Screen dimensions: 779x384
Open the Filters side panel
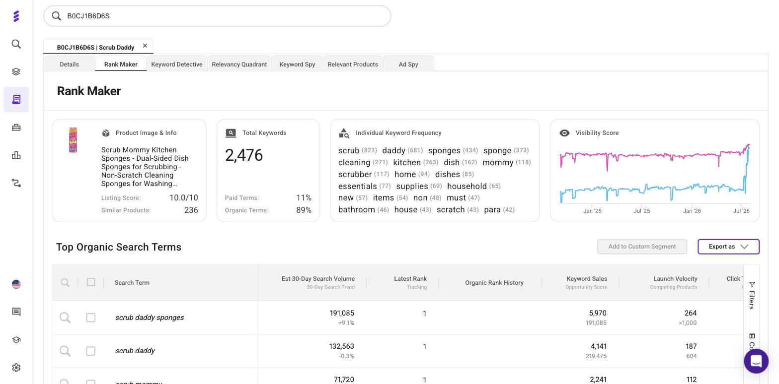point(752,296)
